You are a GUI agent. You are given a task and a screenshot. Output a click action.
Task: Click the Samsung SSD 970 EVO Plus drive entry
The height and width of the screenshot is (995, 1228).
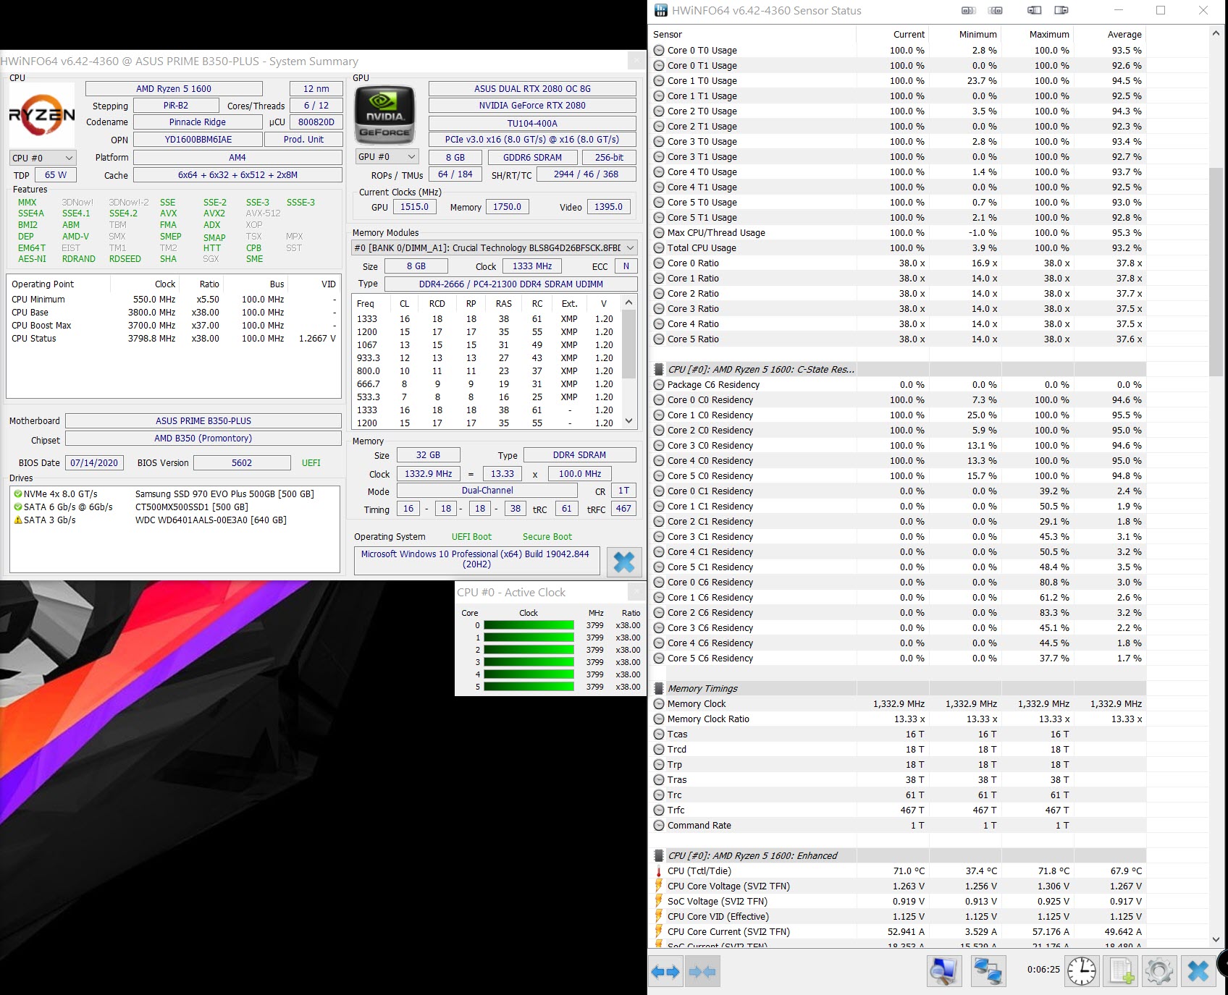[224, 494]
